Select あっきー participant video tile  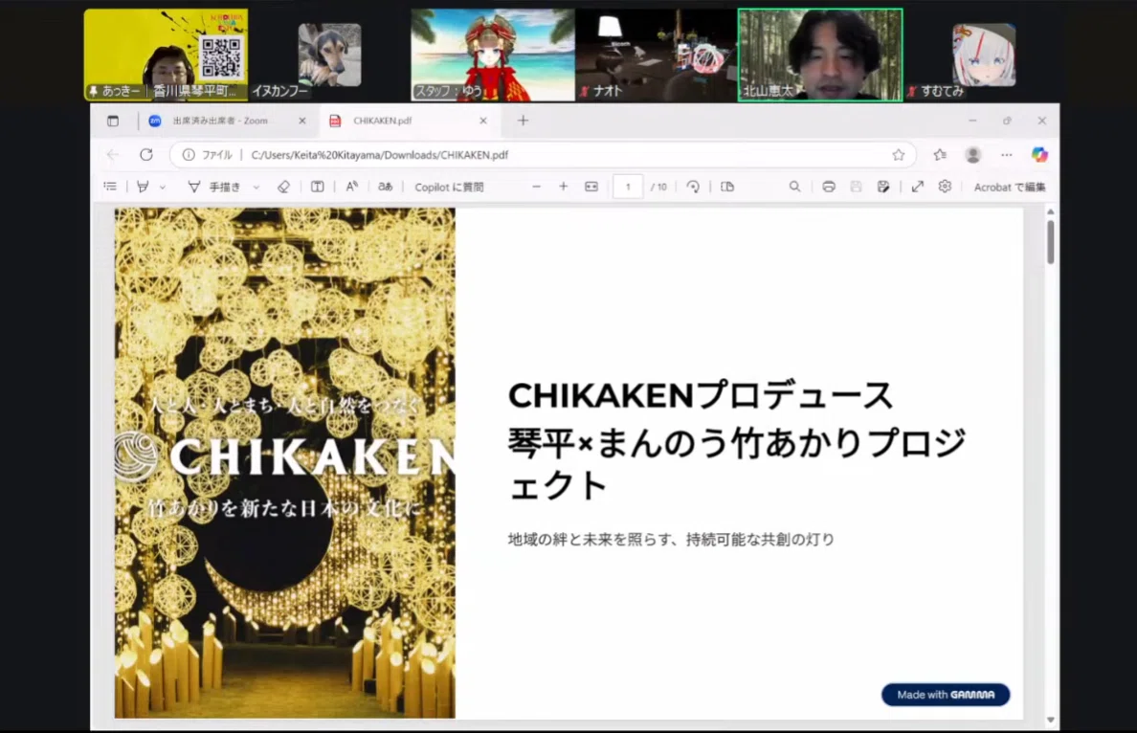[x=167, y=55]
